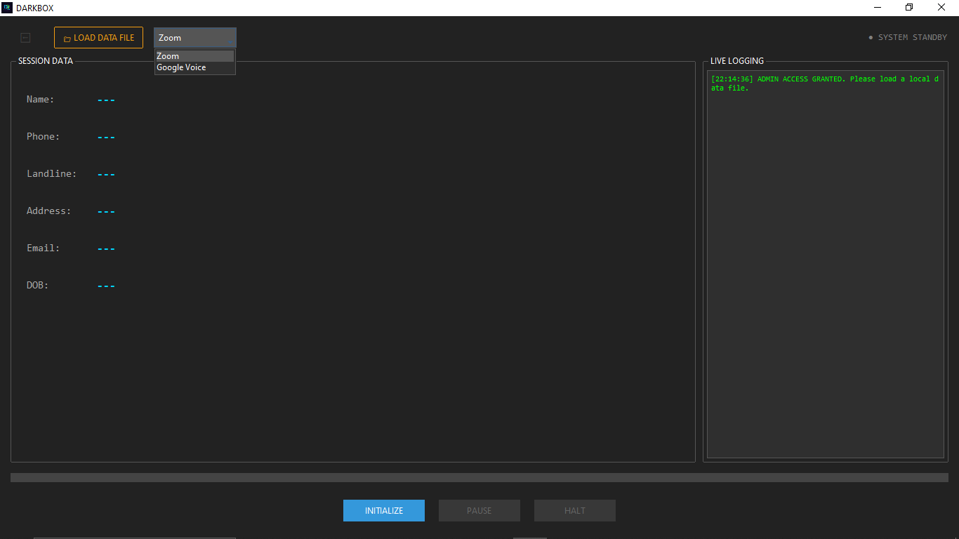Click the square minus icon beside Load Data File
The height and width of the screenshot is (539, 959).
pyautogui.click(x=26, y=38)
